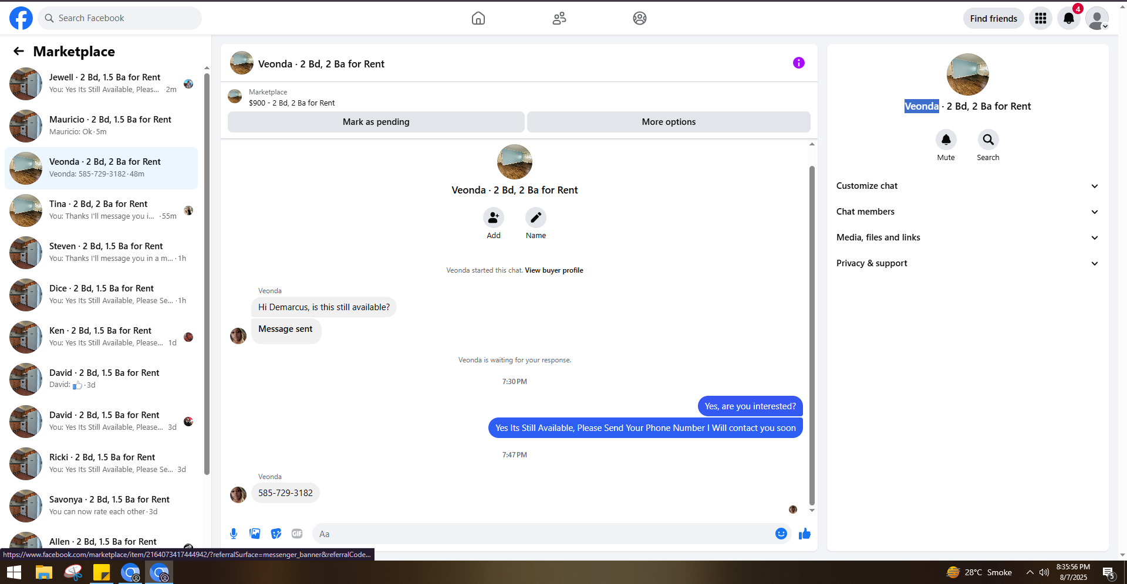Select Veonda conversation in the list

pos(101,168)
